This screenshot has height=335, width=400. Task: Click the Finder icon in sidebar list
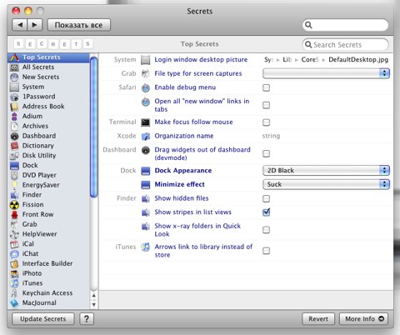(14, 195)
